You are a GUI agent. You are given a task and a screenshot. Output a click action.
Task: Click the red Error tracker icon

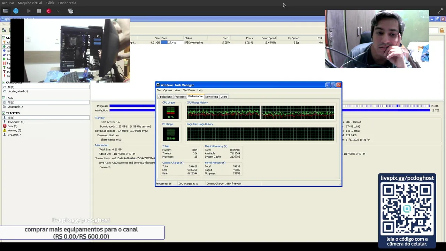tap(5, 126)
